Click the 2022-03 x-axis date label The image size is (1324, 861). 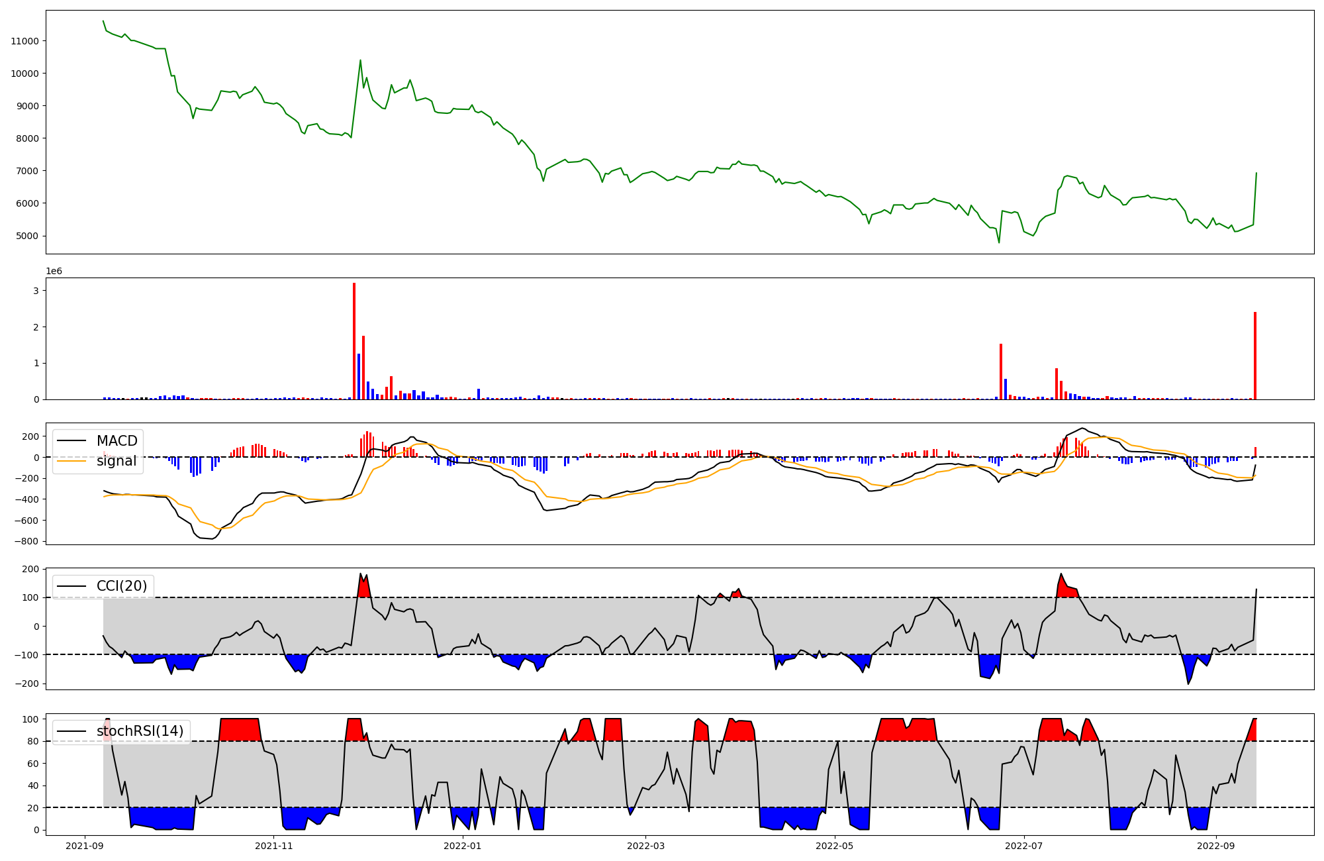pos(645,846)
